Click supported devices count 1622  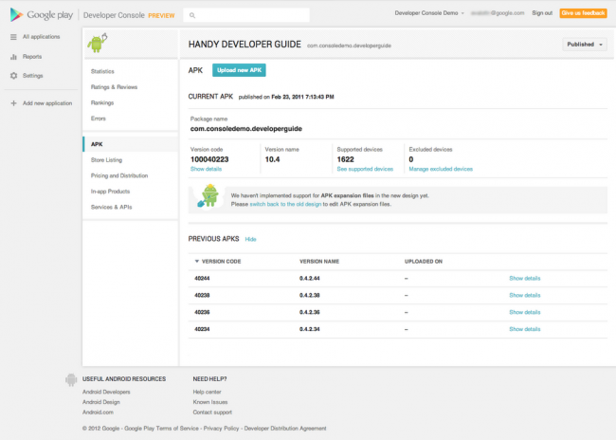tap(345, 159)
